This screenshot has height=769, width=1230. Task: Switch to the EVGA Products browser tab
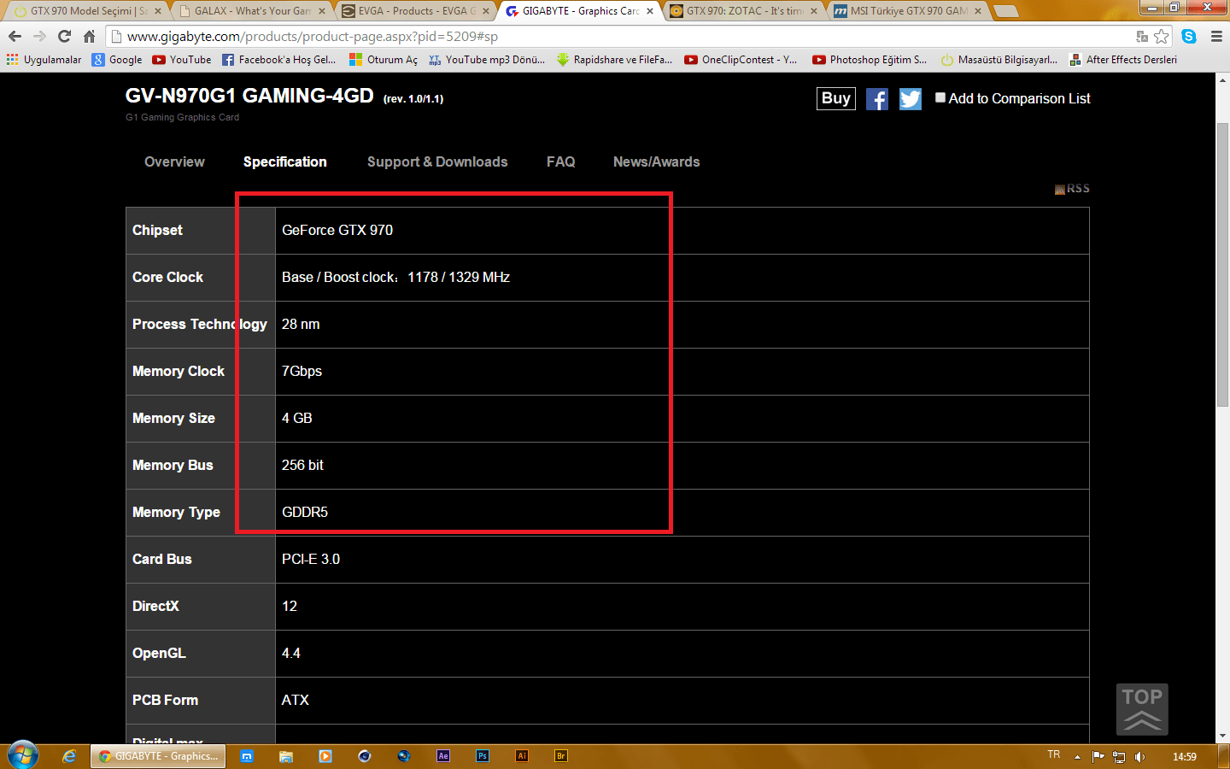pos(414,11)
